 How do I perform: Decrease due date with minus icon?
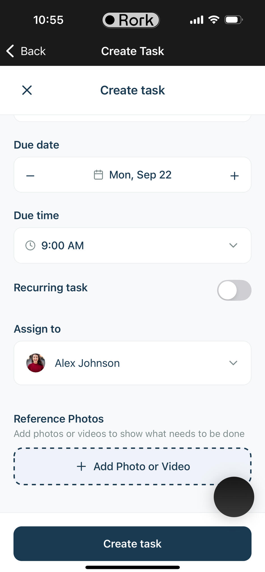tap(30, 176)
